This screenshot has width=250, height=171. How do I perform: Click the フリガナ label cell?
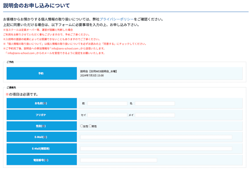(42, 115)
